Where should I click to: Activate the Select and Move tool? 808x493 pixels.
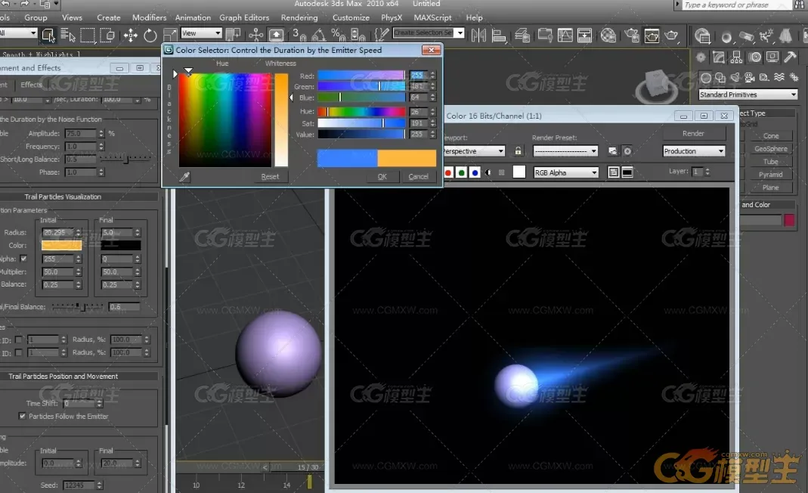[130, 35]
